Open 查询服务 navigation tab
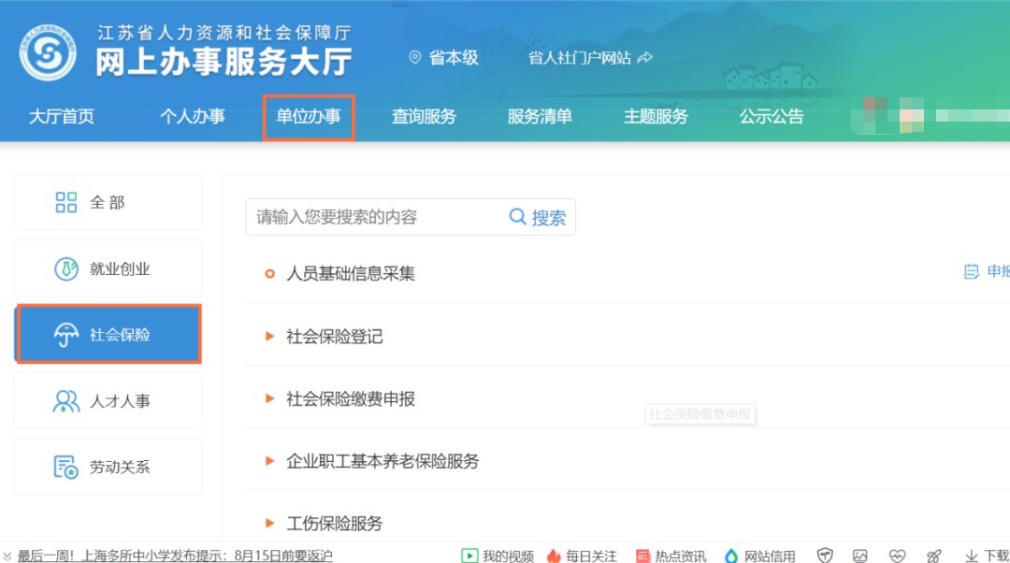The width and height of the screenshot is (1010, 563). pyautogui.click(x=424, y=117)
